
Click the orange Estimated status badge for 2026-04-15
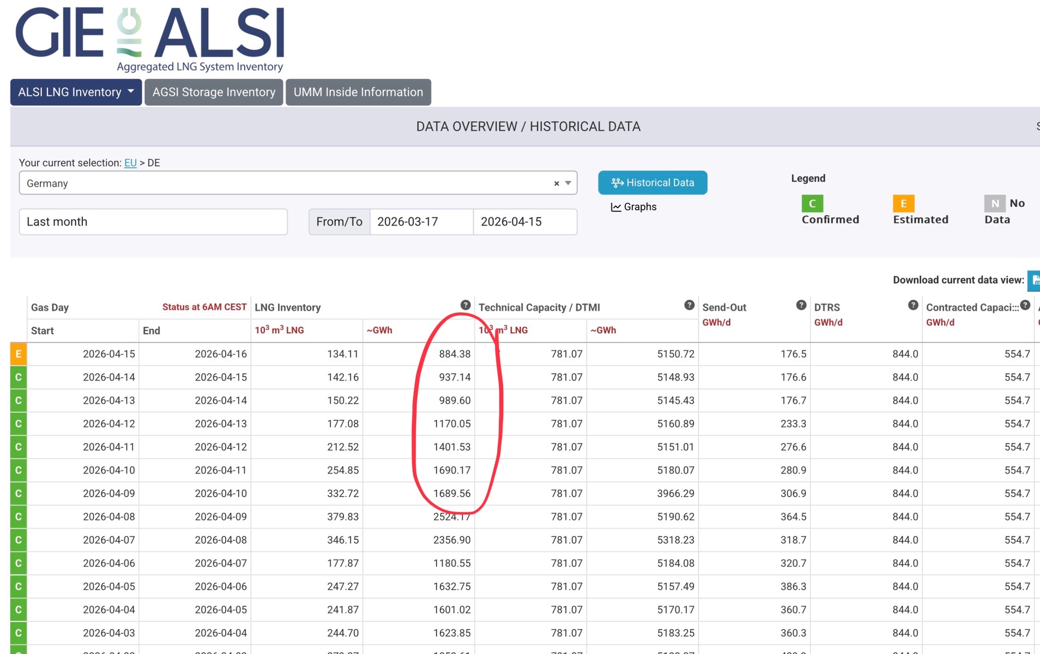(x=19, y=354)
